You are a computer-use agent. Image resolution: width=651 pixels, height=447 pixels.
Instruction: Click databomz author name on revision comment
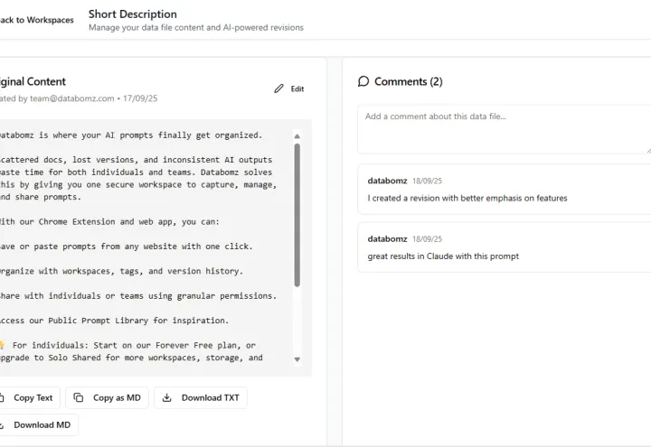(x=387, y=181)
